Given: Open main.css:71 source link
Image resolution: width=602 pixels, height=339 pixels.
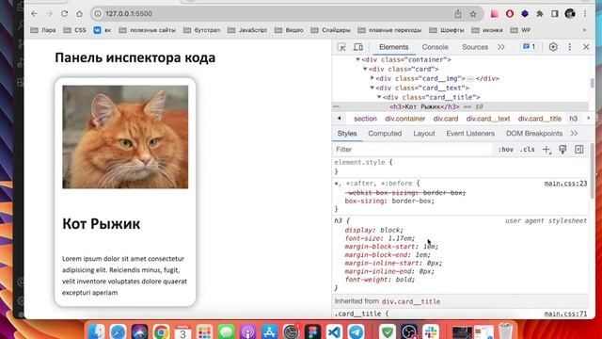Looking at the screenshot, I should point(565,314).
